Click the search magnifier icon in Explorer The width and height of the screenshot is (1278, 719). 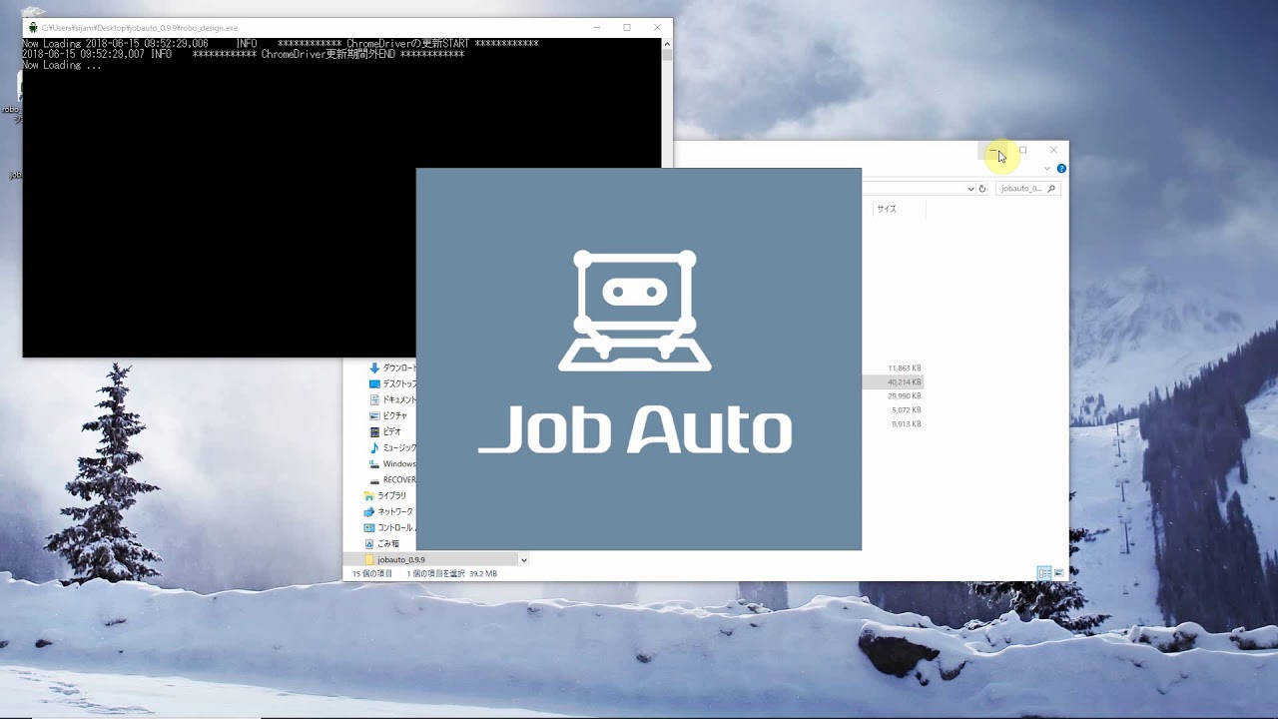(x=1051, y=188)
